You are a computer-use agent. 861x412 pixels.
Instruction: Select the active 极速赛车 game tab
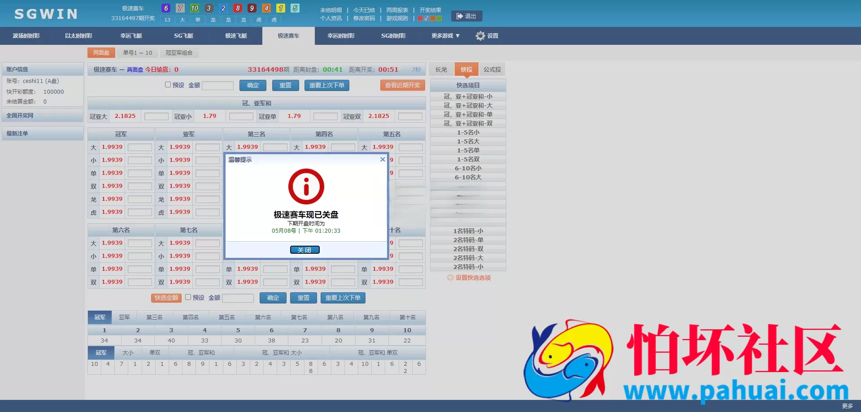point(288,36)
